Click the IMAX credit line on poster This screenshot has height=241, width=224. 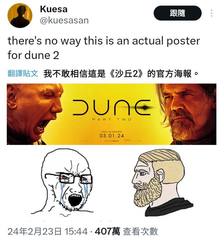(112, 141)
